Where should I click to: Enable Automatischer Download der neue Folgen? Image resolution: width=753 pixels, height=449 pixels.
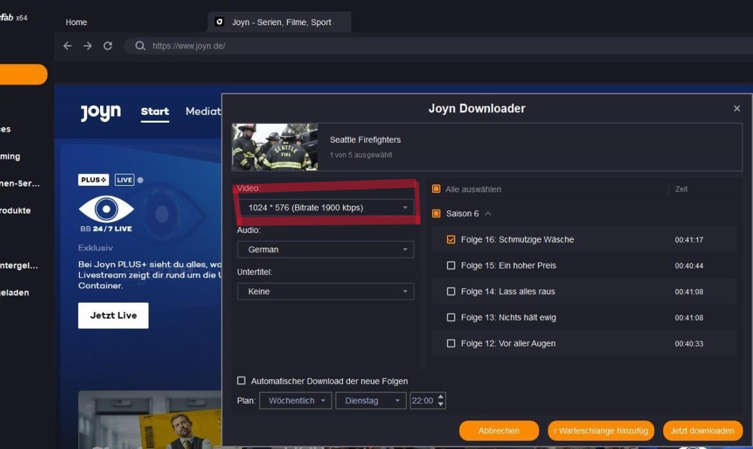[241, 381]
